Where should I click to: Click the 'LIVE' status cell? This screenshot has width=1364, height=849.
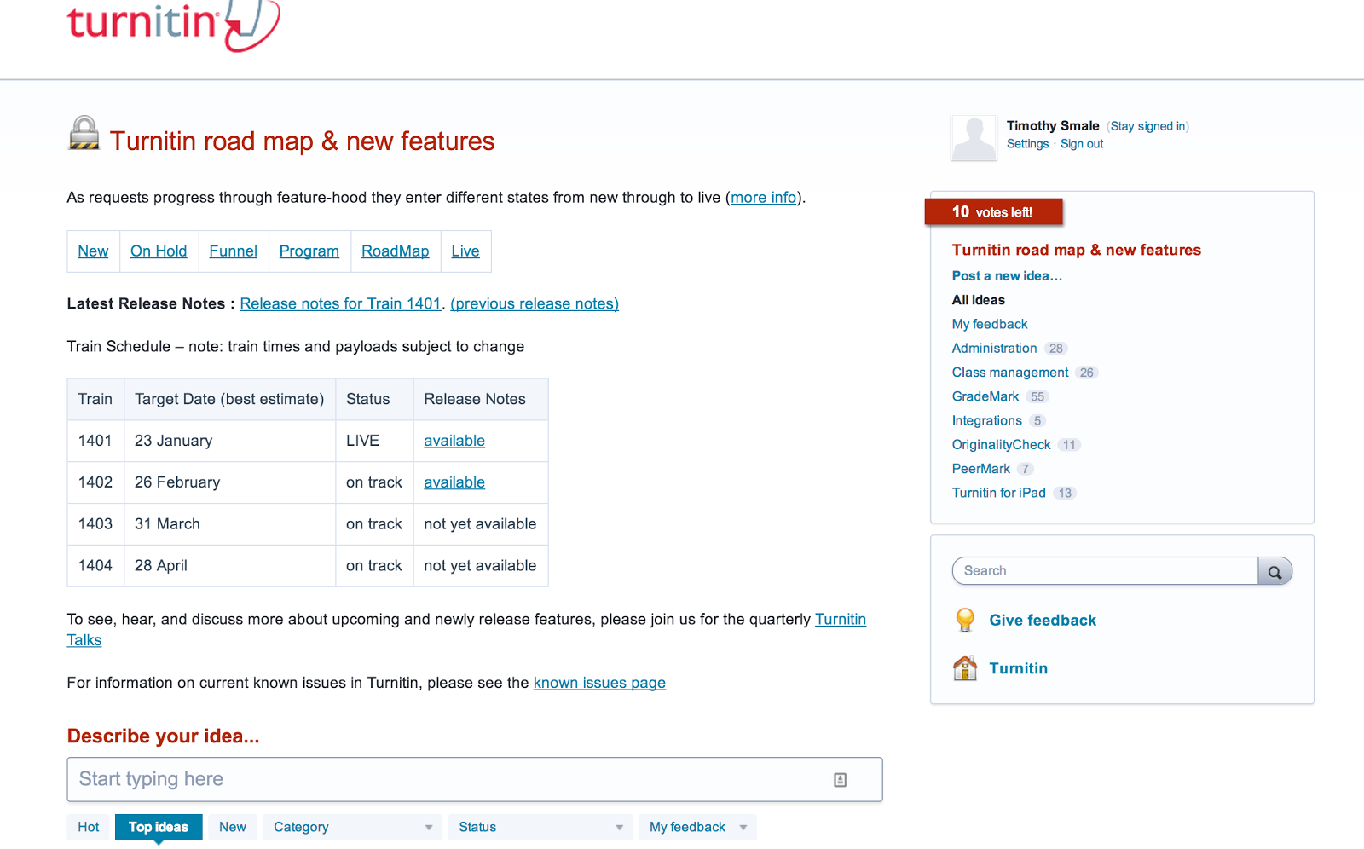(374, 441)
